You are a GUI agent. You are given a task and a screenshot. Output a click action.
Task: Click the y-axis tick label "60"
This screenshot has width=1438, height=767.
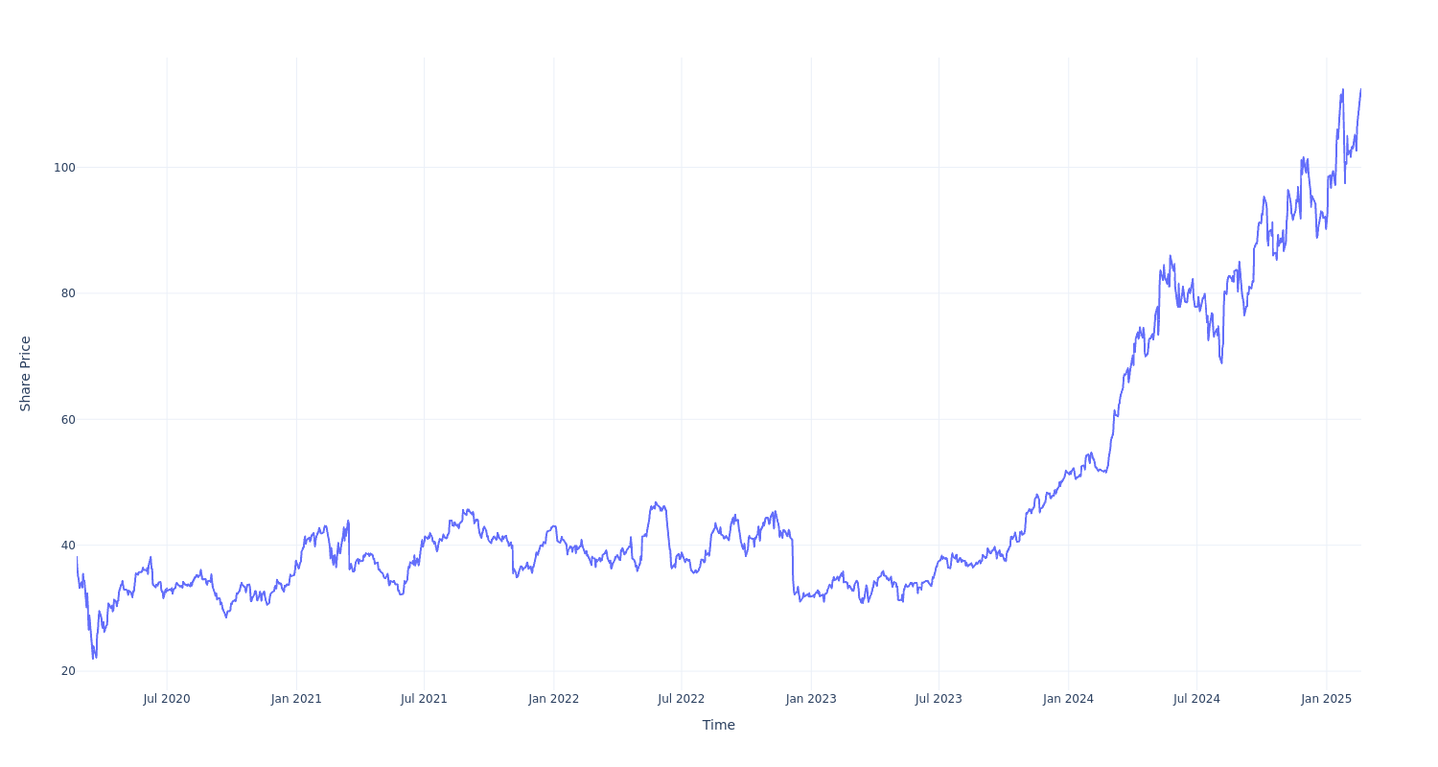click(68, 419)
